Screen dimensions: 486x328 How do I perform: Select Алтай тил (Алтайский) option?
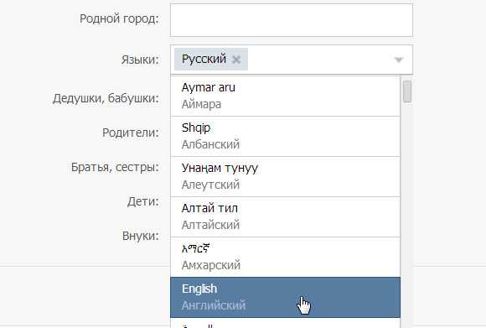285,217
